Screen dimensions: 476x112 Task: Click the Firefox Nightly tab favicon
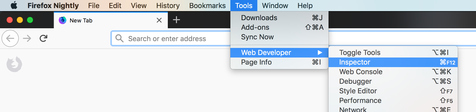[x=63, y=20]
